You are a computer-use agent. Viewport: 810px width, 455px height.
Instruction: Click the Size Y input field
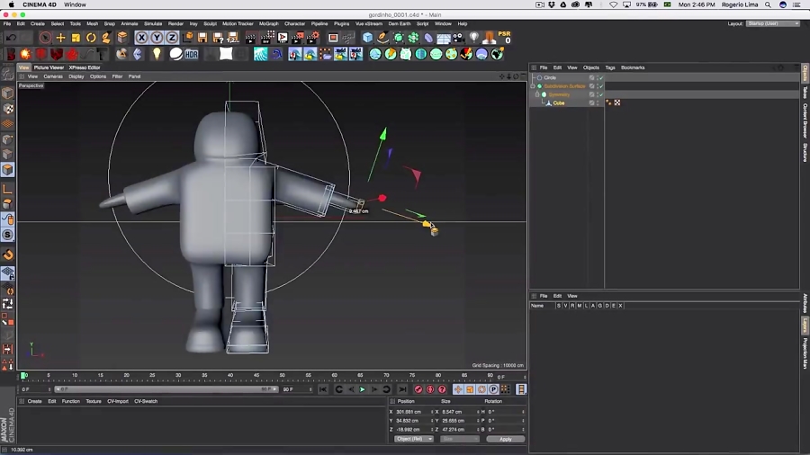click(x=459, y=421)
